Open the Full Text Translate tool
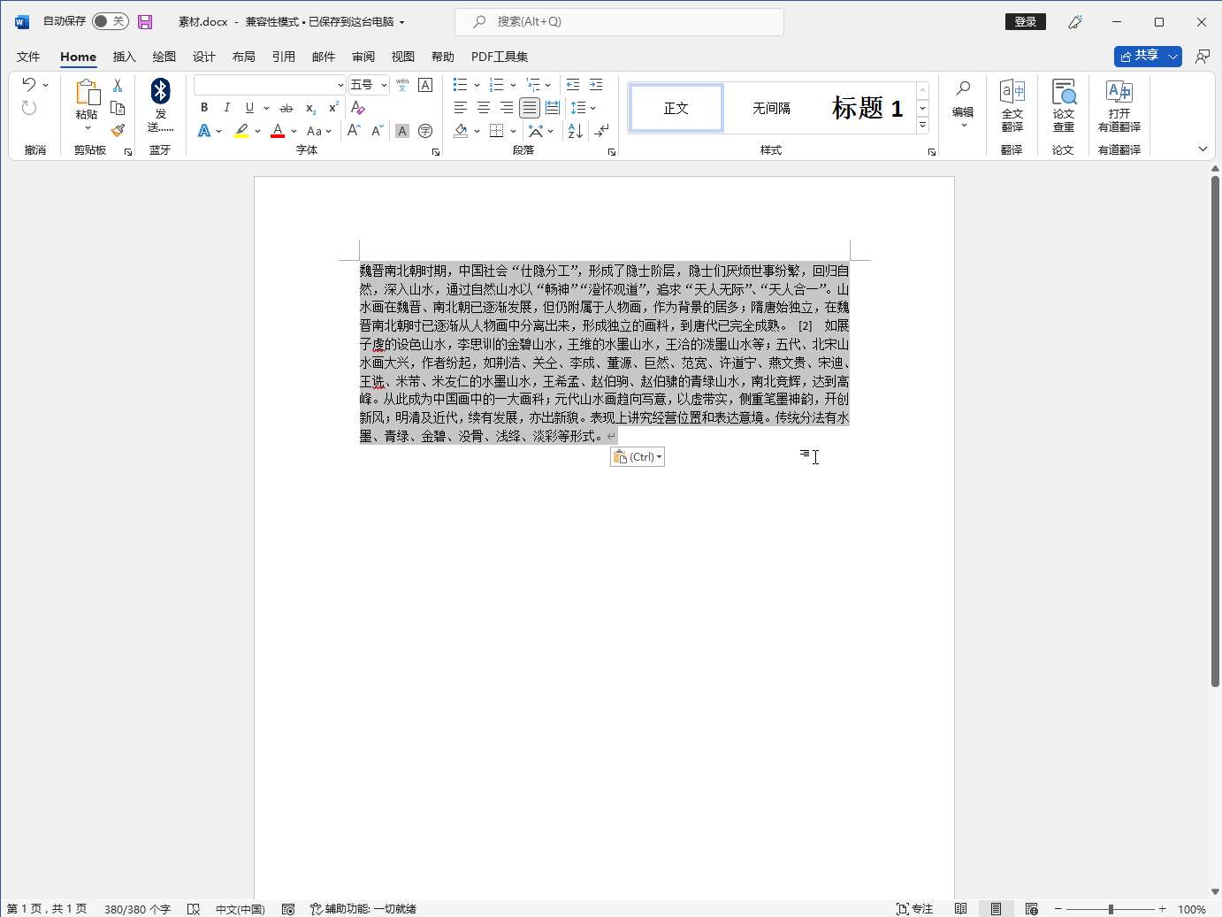1222x917 pixels. pyautogui.click(x=1012, y=106)
